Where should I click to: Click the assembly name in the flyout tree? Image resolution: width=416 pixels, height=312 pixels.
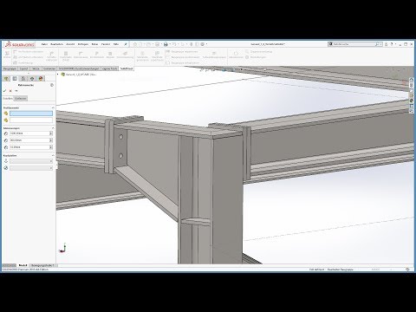click(x=81, y=75)
